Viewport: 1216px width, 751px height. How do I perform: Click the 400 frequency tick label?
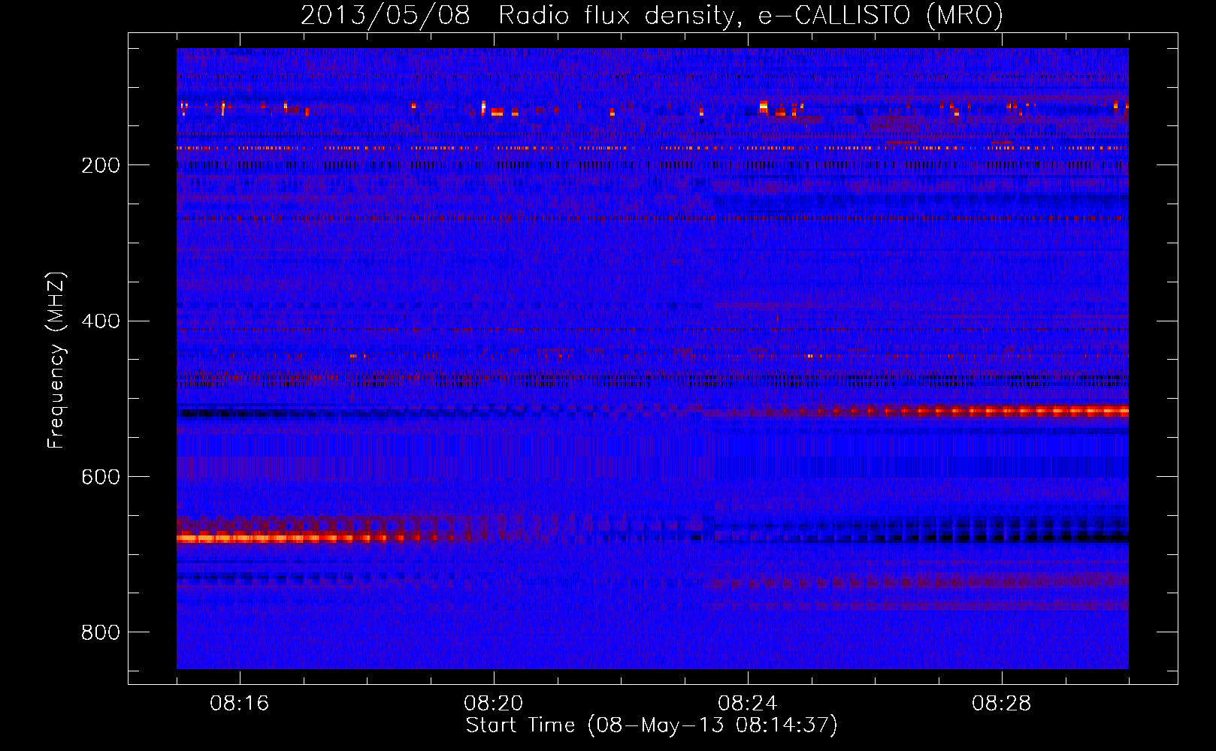coord(101,321)
